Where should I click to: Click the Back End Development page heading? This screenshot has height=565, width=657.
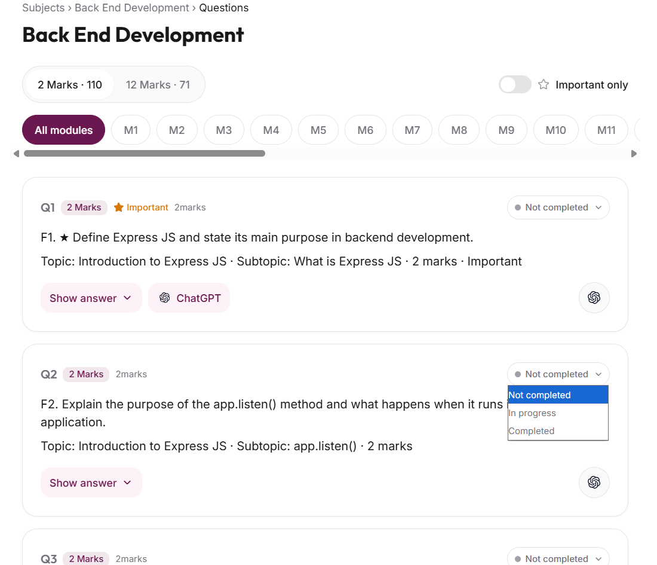pyautogui.click(x=133, y=35)
